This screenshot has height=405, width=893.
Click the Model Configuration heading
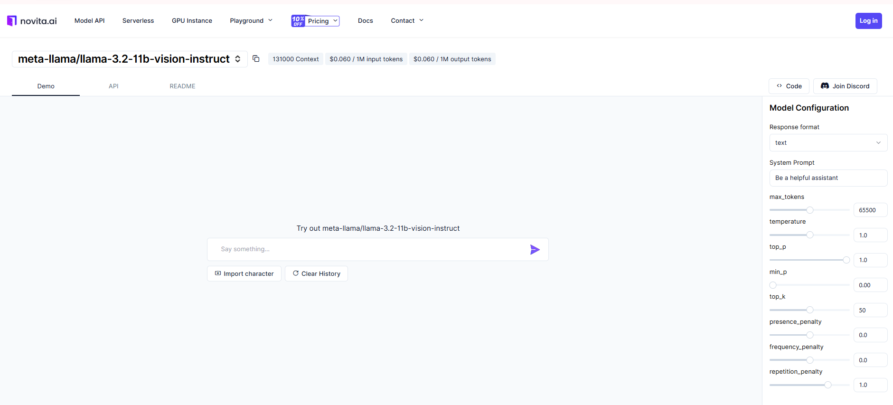(x=809, y=108)
